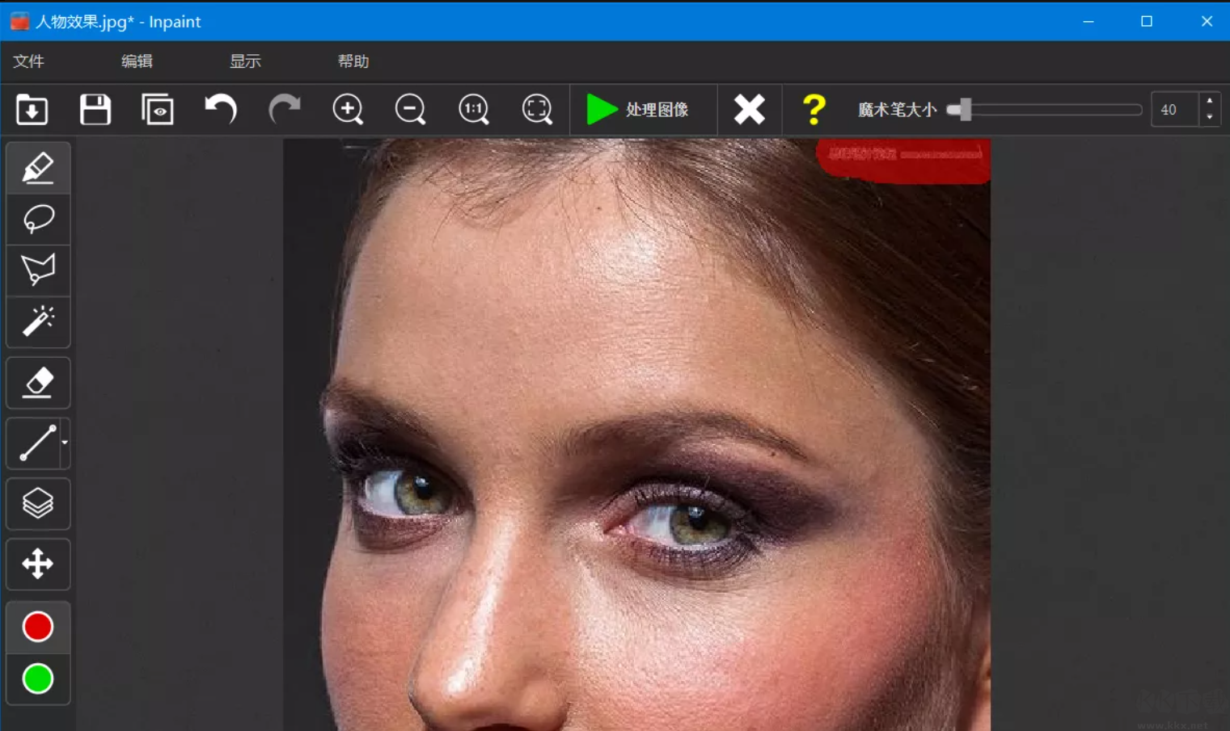Zoom in using the magnifier plus icon
The image size is (1230, 731).
347,110
